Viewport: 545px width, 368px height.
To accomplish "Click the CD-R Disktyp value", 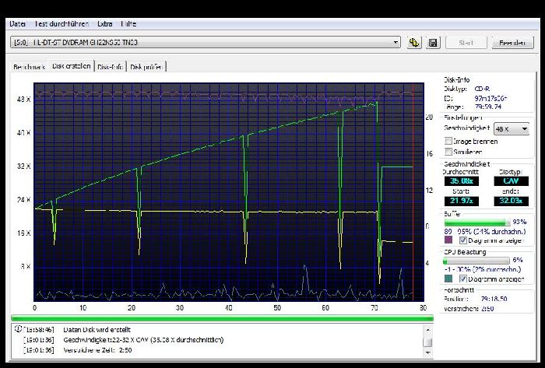I will pos(482,89).
